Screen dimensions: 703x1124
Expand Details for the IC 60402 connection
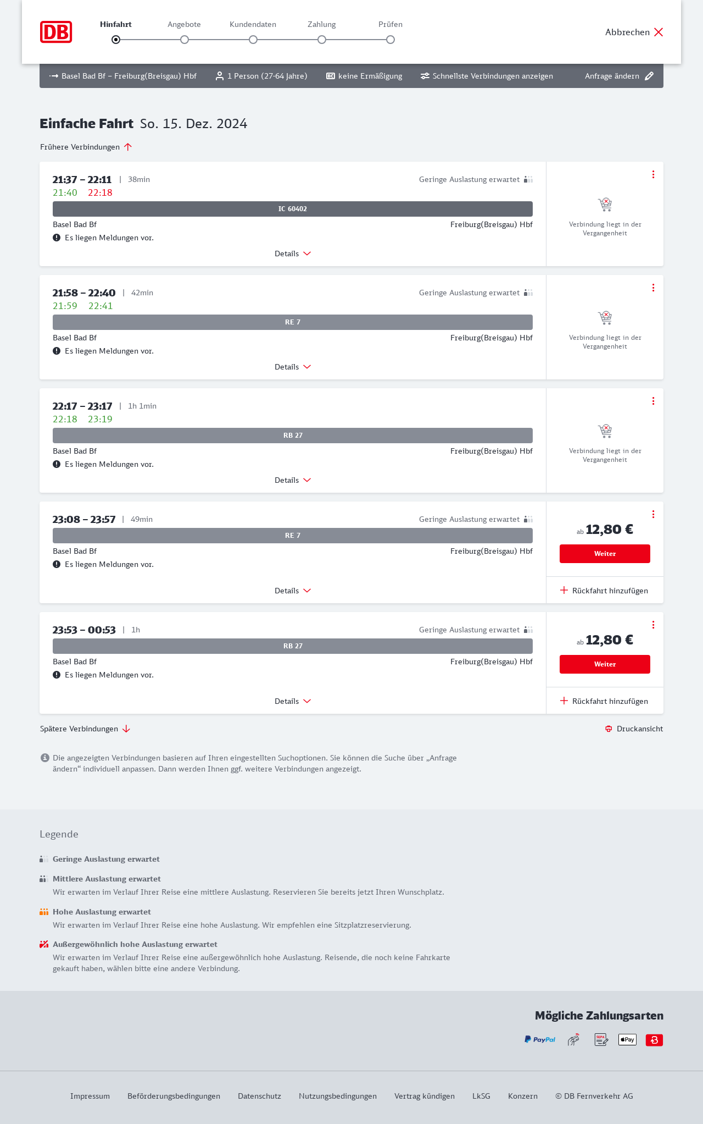tap(293, 254)
